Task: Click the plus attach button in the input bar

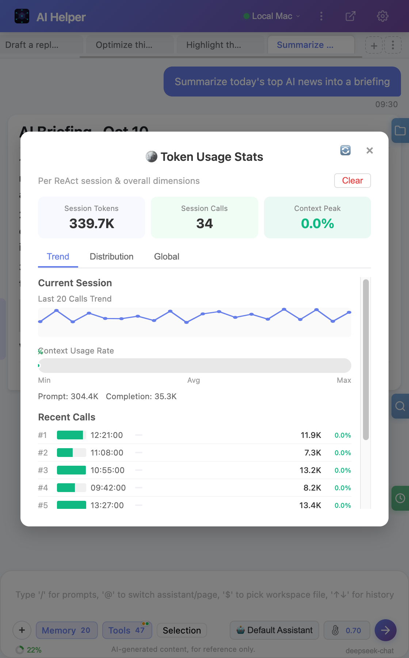Action: (x=22, y=630)
